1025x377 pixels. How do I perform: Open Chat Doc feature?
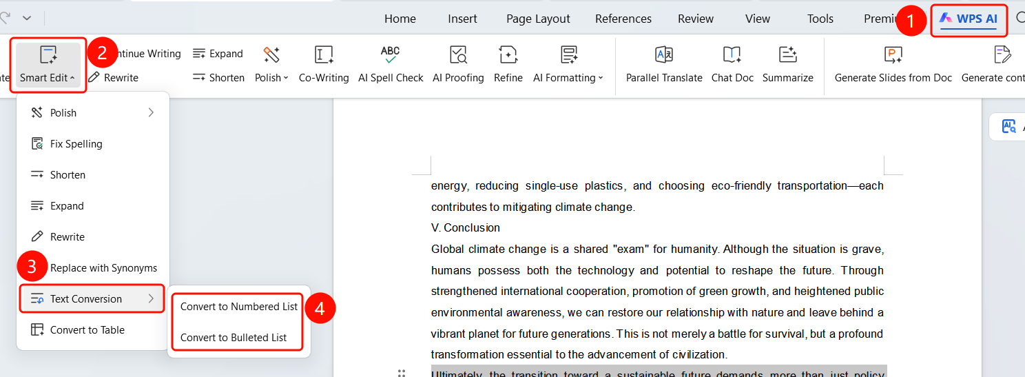point(732,65)
